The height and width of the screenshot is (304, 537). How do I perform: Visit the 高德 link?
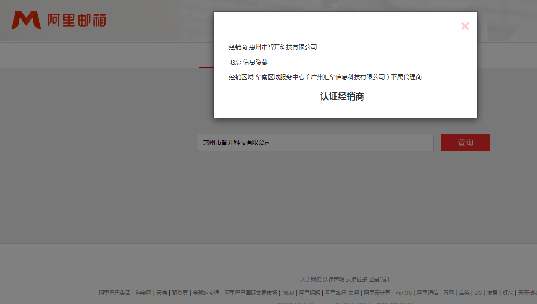pos(464,293)
